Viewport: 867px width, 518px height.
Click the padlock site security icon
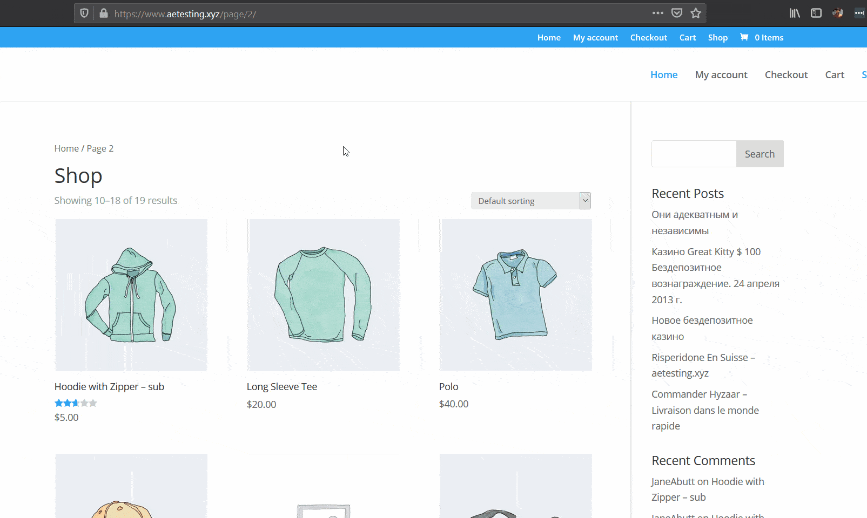pyautogui.click(x=103, y=13)
